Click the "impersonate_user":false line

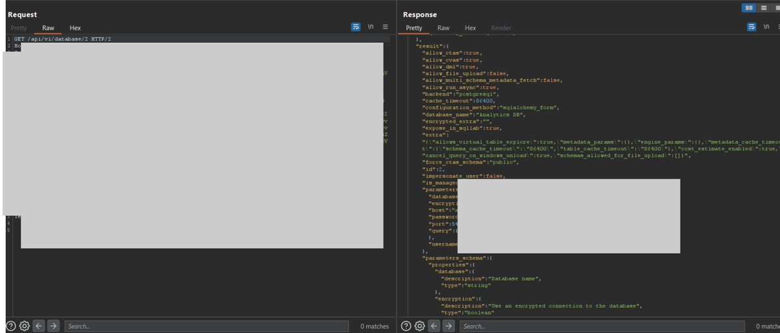[x=463, y=177]
